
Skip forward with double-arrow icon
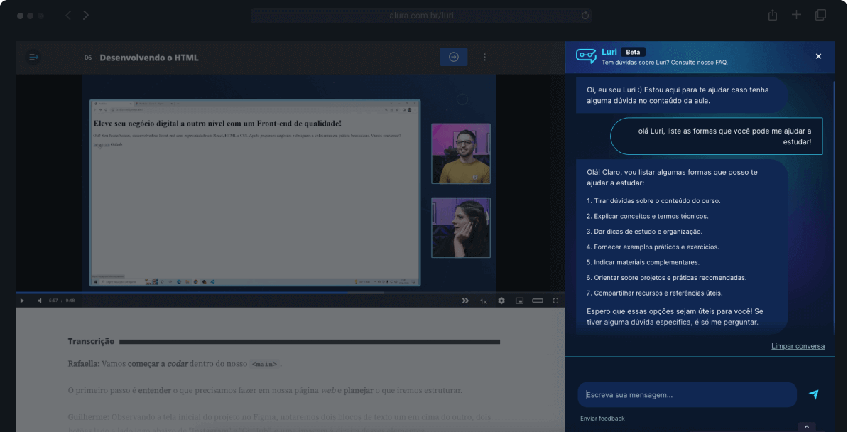click(x=465, y=301)
